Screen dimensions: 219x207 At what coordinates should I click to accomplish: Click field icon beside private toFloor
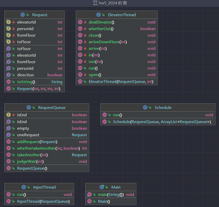coord(9,42)
